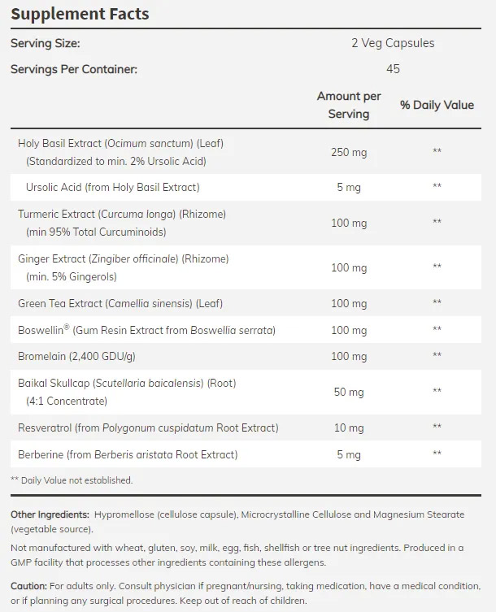Click the Ginger Extract ingredient name
496x612 pixels.
click(x=124, y=259)
